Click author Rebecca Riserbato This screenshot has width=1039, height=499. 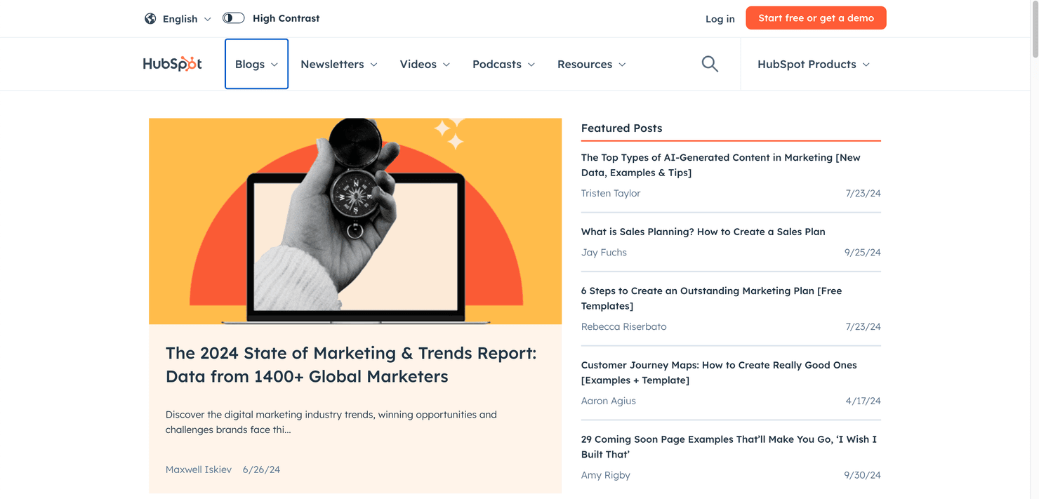(623, 326)
